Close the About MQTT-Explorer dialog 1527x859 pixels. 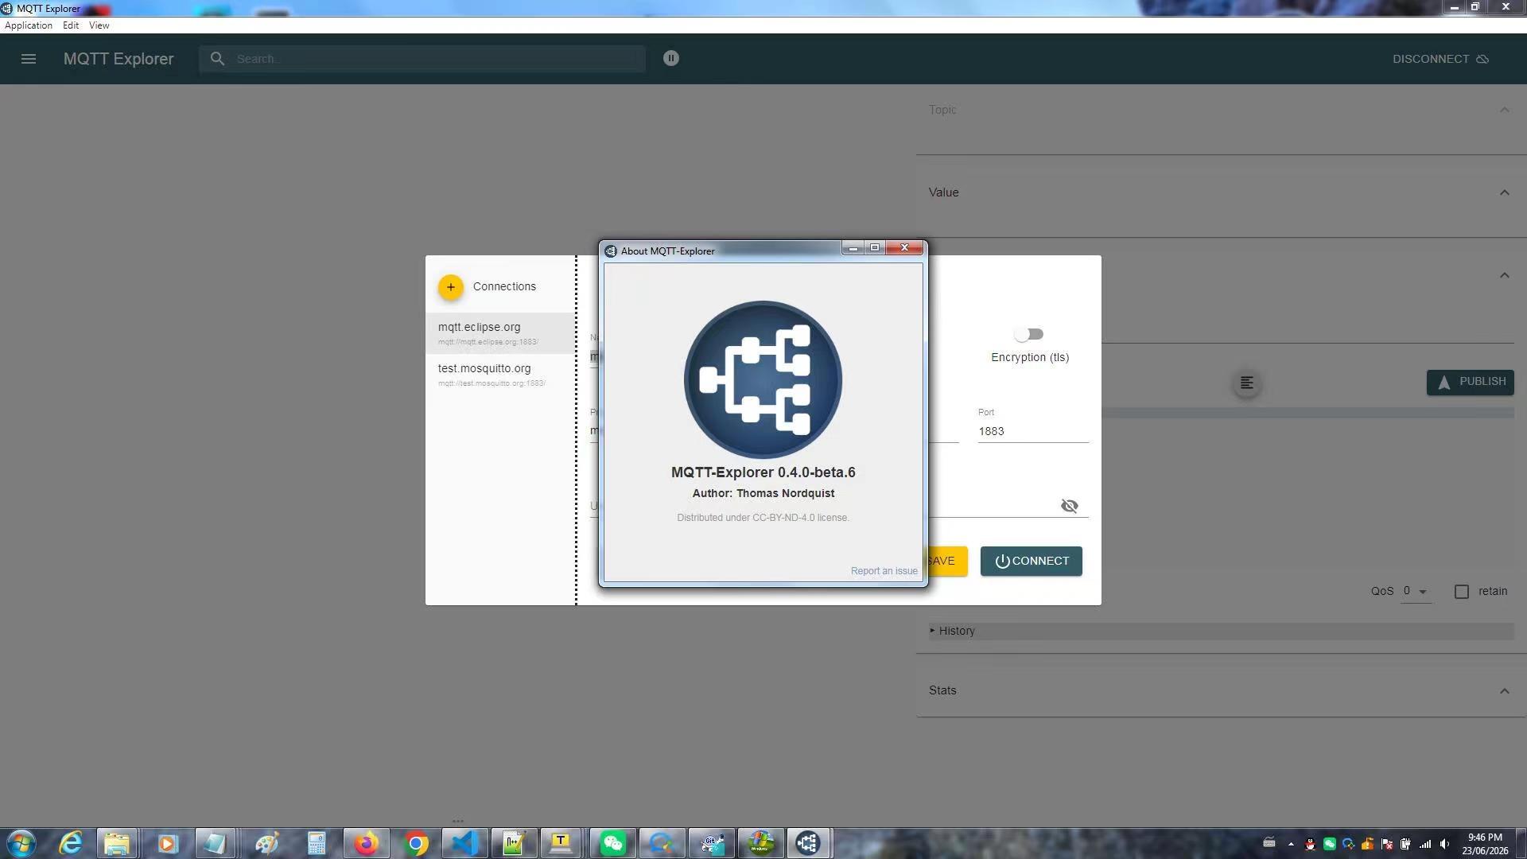[904, 248]
